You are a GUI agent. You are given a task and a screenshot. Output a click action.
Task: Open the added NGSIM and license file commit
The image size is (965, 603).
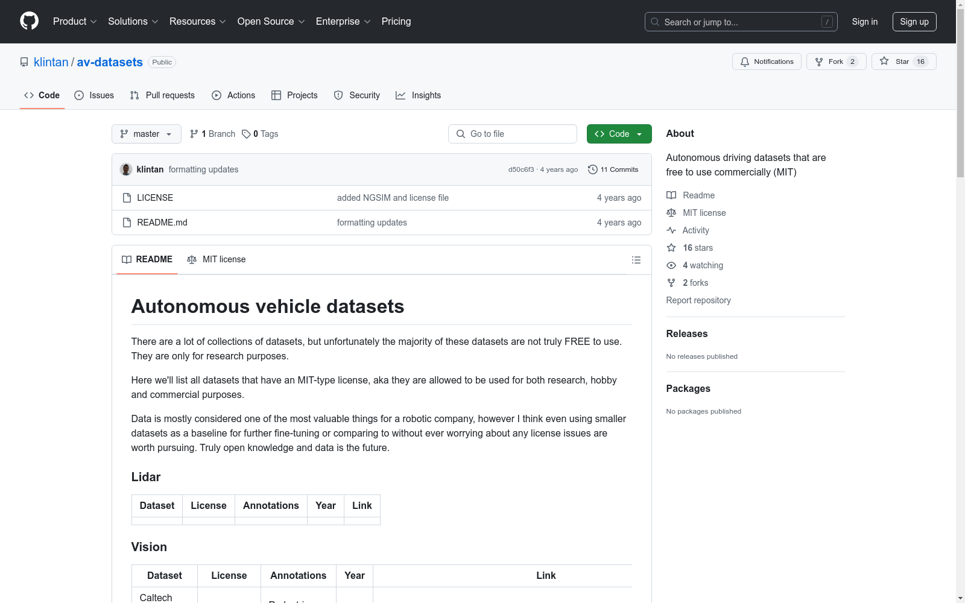pyautogui.click(x=393, y=198)
